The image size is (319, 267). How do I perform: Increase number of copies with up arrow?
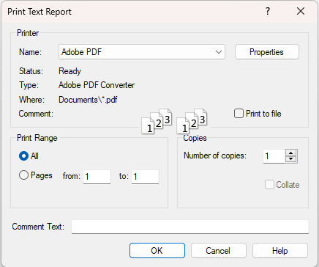click(x=290, y=153)
